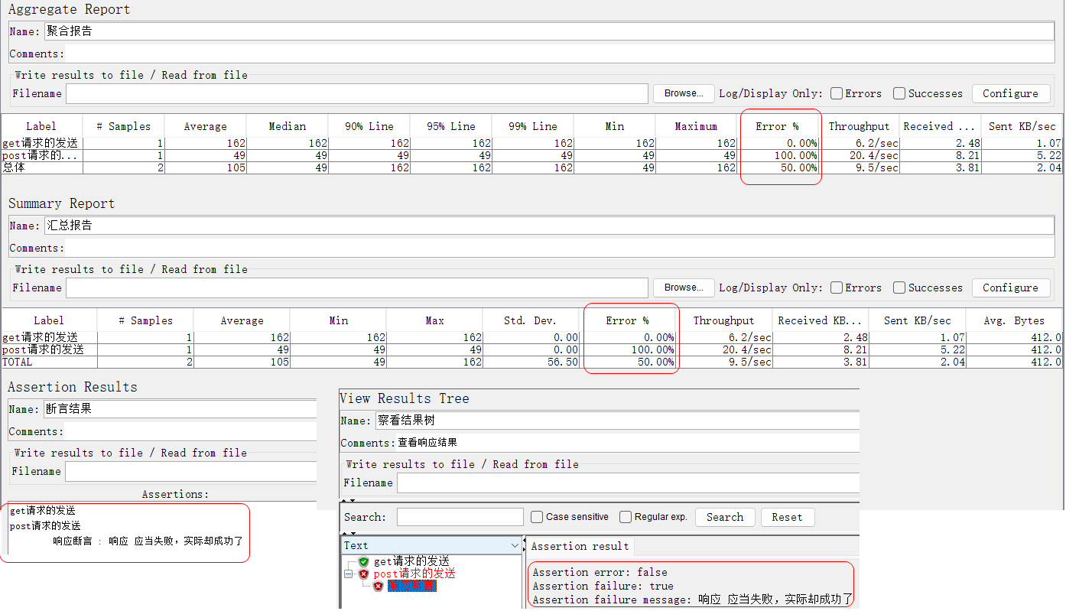Focus the View Results Tree Filename field
The height and width of the screenshot is (611, 1066).
point(628,483)
